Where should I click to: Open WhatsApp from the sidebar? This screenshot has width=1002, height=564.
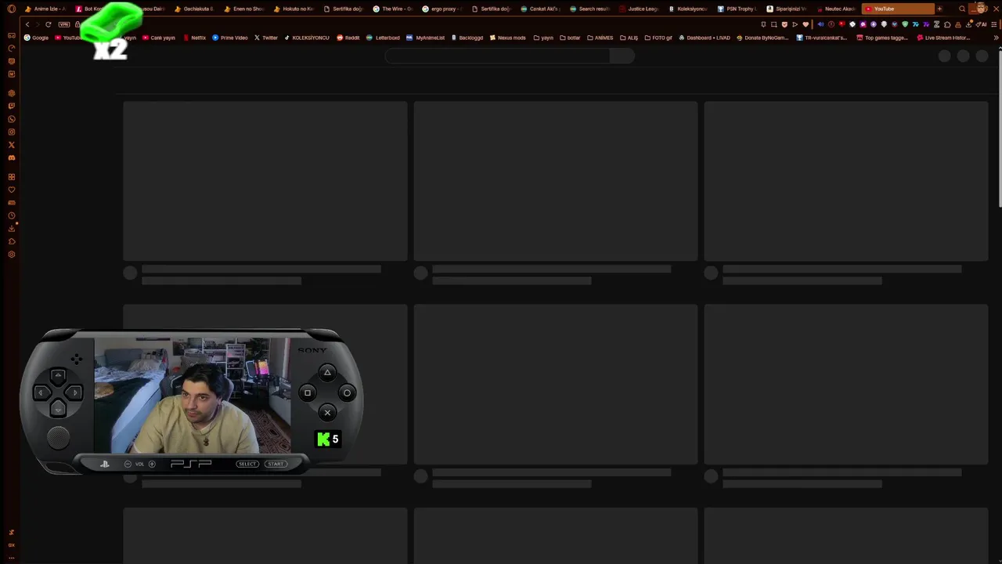(x=11, y=119)
